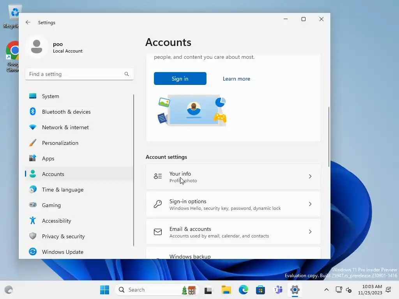Image resolution: width=399 pixels, height=299 pixels.
Task: Click the blue Sign in button
Action: point(180,79)
